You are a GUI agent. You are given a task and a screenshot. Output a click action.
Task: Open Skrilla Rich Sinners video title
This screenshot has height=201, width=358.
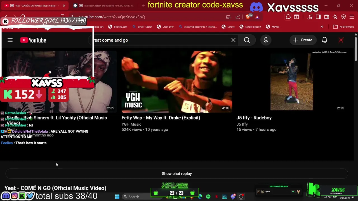click(57, 120)
